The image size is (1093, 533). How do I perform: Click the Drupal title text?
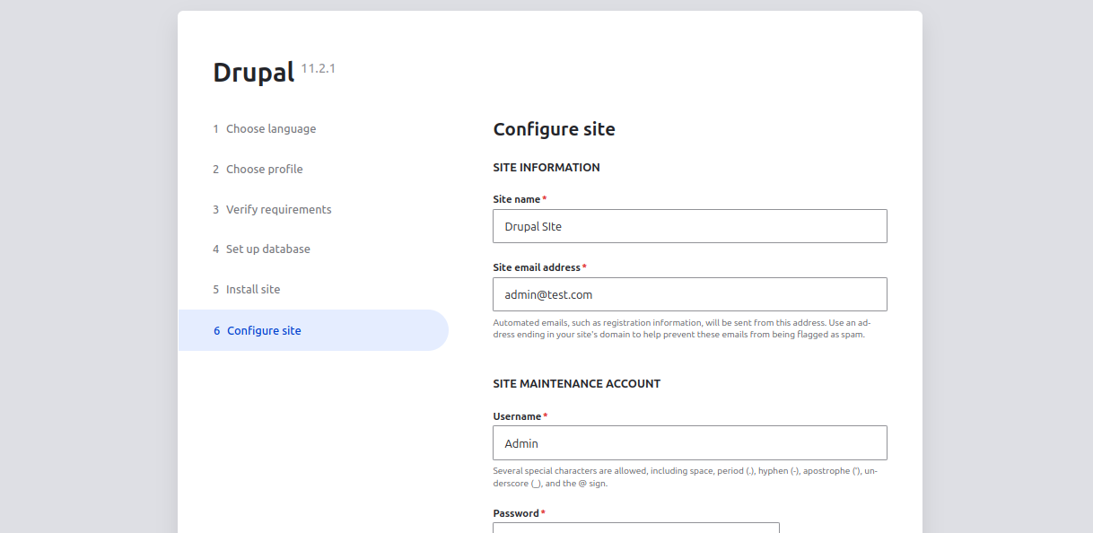[x=254, y=73]
